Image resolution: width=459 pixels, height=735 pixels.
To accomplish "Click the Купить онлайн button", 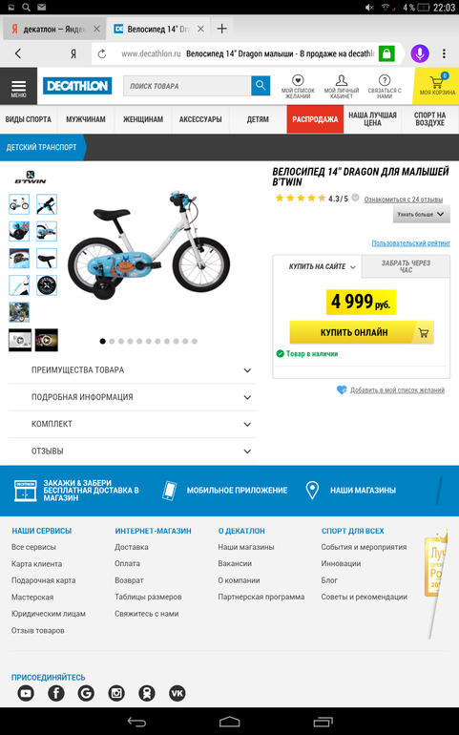I will pyautogui.click(x=362, y=332).
